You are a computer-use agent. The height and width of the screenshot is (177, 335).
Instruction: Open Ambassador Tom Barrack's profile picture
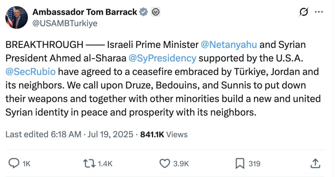click(16, 17)
